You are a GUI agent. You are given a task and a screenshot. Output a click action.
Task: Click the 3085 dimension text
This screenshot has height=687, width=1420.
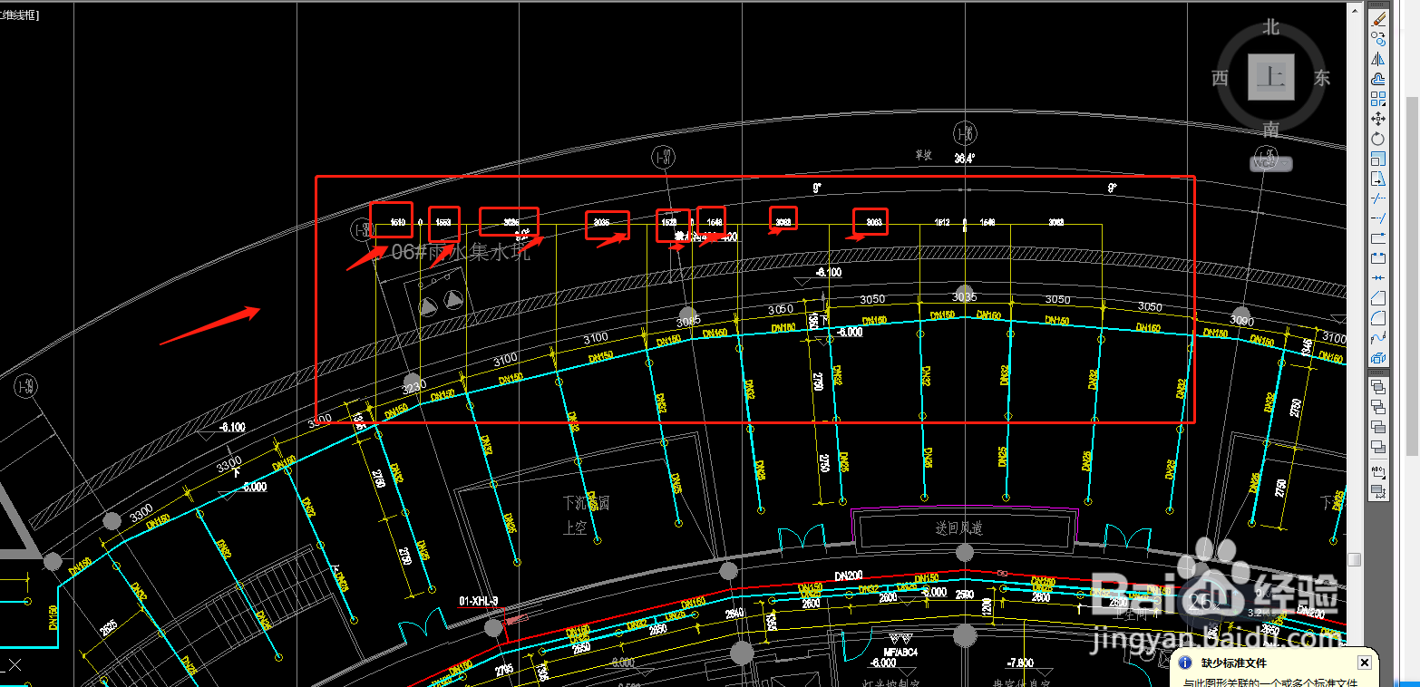[x=689, y=321]
